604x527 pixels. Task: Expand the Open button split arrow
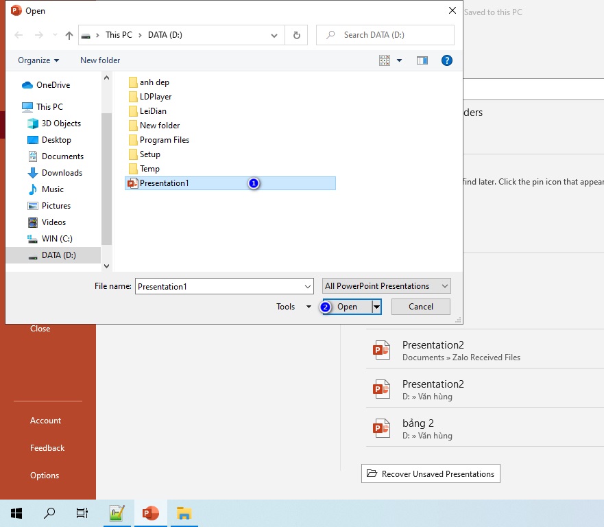click(376, 307)
